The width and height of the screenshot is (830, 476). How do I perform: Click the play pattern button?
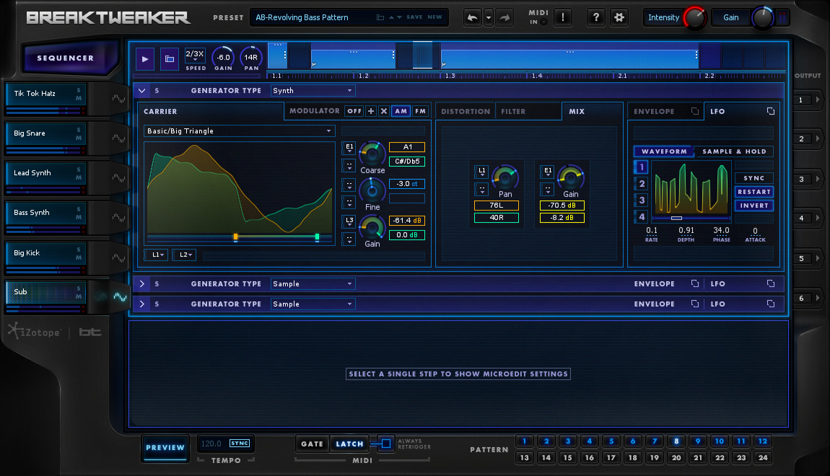coord(145,58)
